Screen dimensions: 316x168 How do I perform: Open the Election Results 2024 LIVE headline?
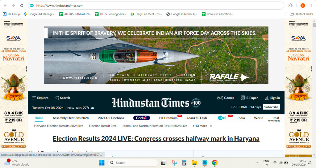point(156,138)
